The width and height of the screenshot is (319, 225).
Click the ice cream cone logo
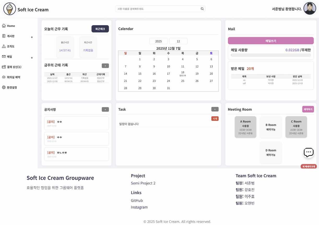pos(10,9)
